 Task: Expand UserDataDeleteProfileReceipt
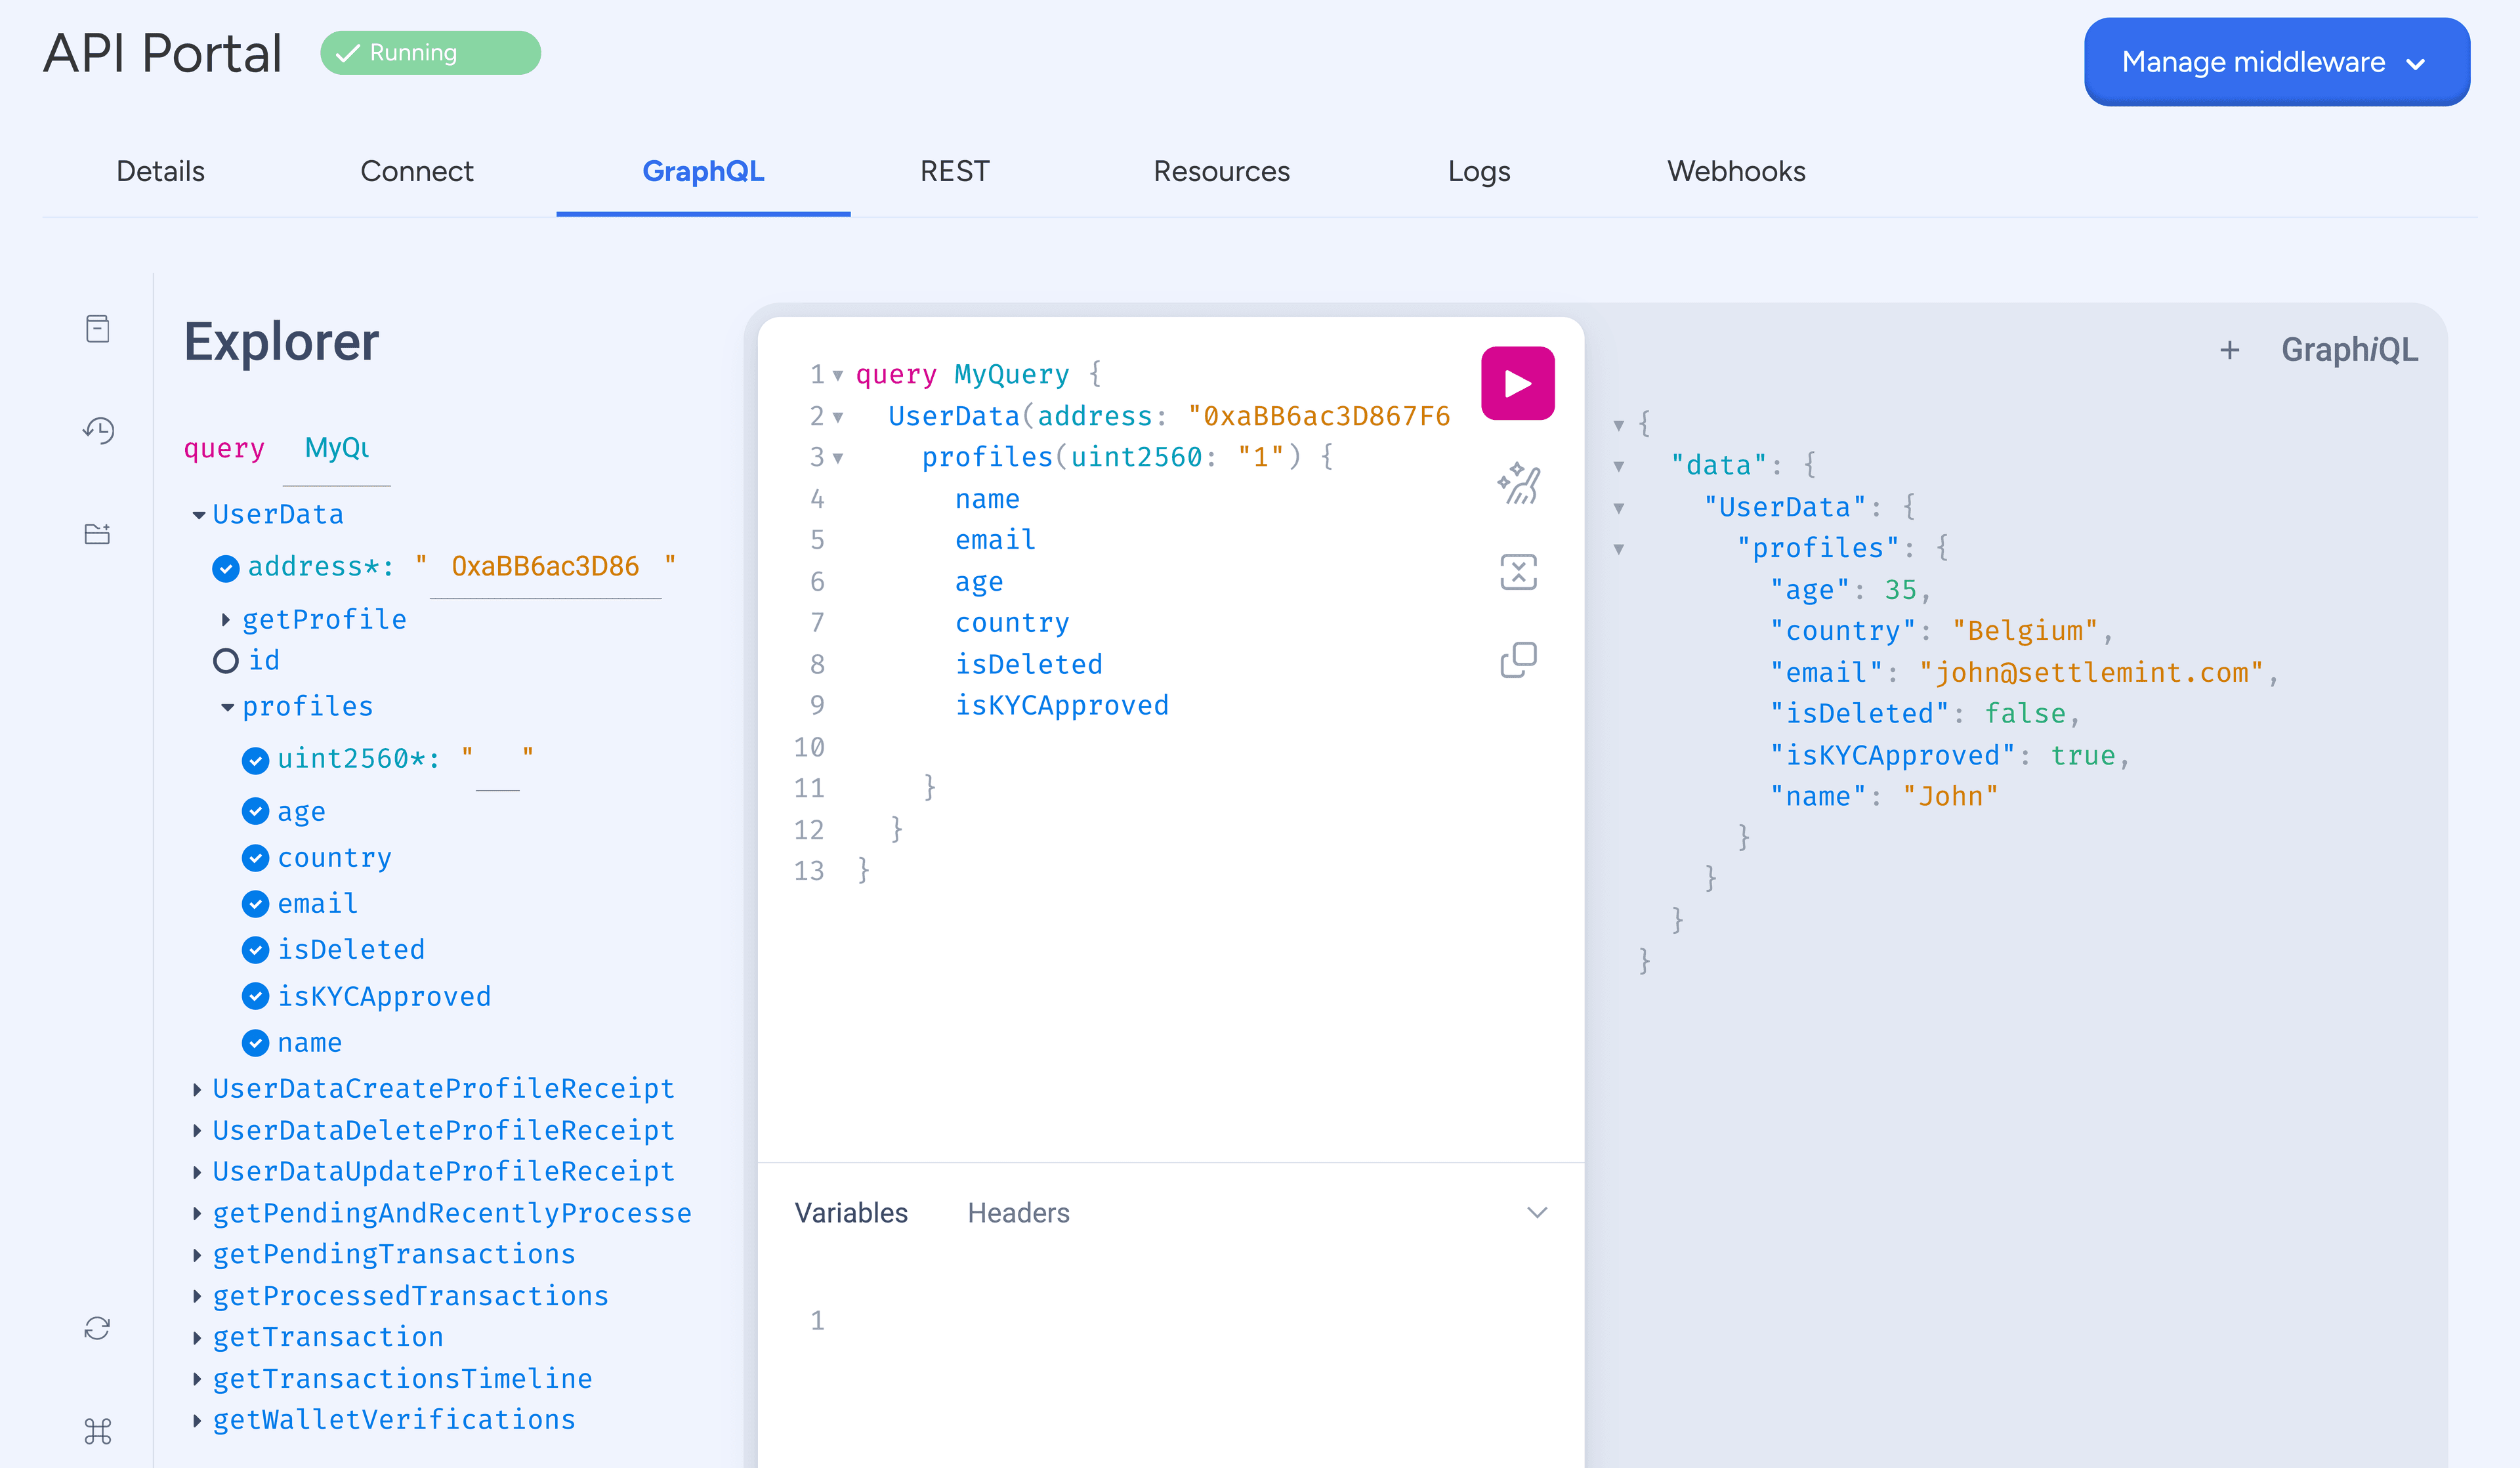[x=197, y=1131]
